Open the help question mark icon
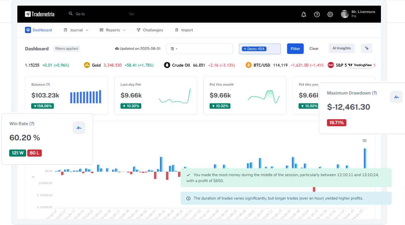The image size is (405, 225). click(x=317, y=14)
